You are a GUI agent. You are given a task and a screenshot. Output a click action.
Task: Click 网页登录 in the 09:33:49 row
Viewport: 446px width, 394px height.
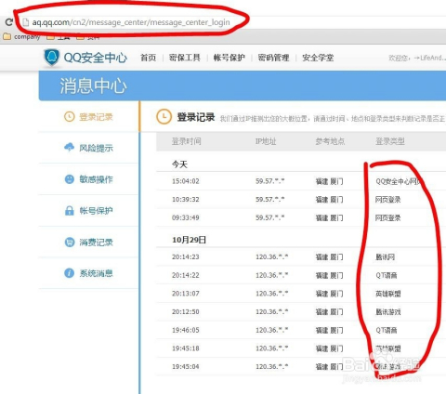388,217
